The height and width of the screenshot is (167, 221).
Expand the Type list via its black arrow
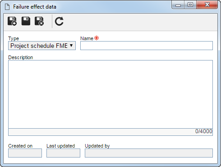point(71,45)
